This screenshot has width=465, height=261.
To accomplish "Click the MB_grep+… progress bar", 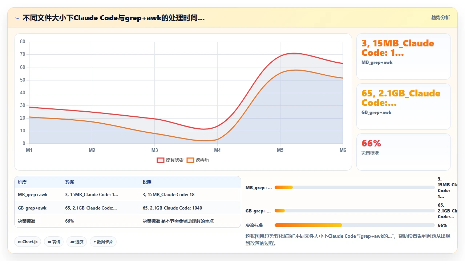I will [x=355, y=187].
